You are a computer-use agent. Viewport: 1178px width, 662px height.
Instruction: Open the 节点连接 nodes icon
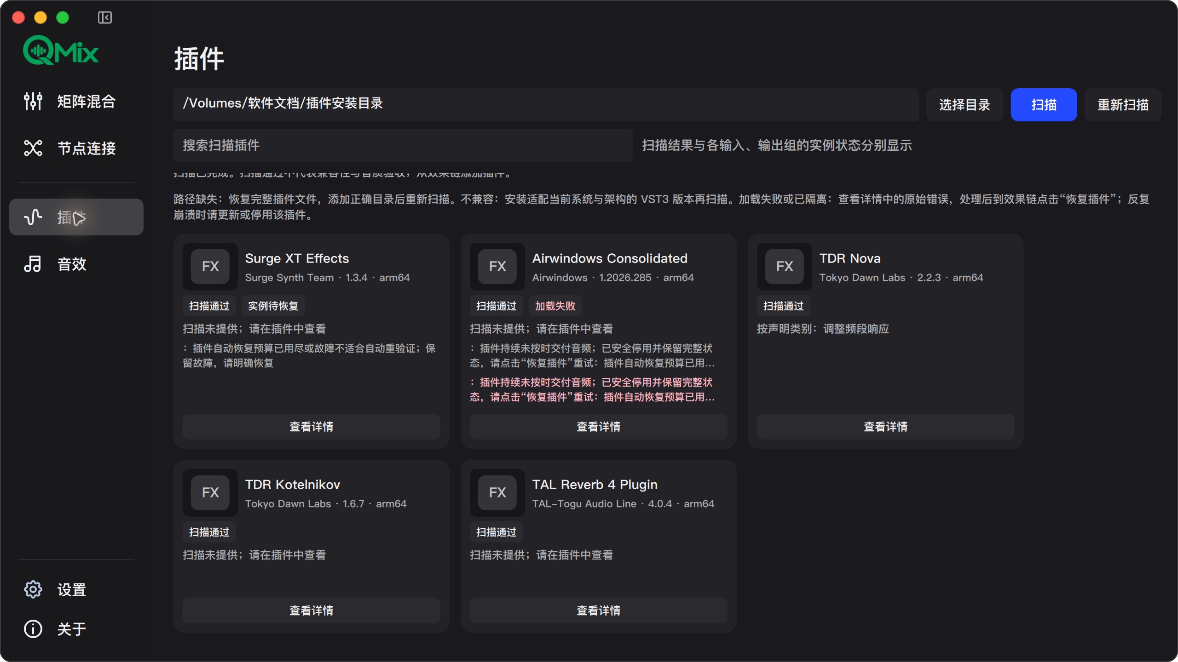click(x=33, y=148)
